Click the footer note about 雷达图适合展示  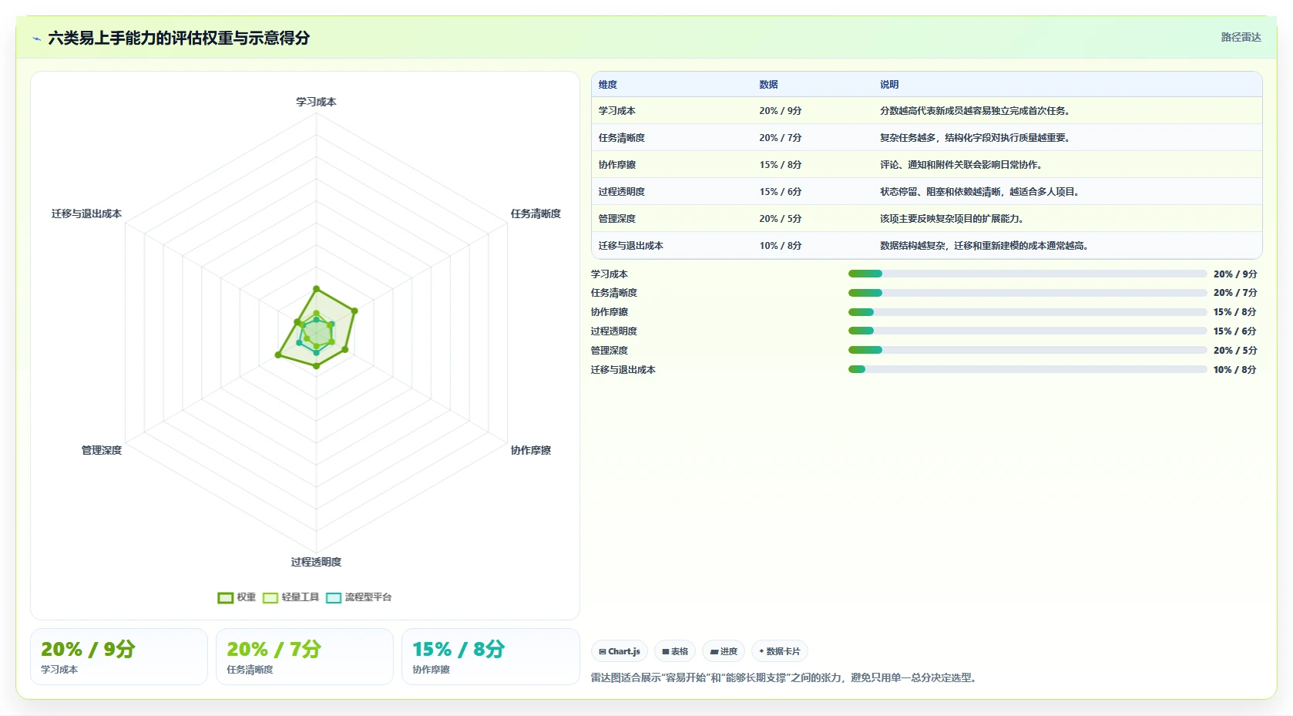(x=785, y=678)
